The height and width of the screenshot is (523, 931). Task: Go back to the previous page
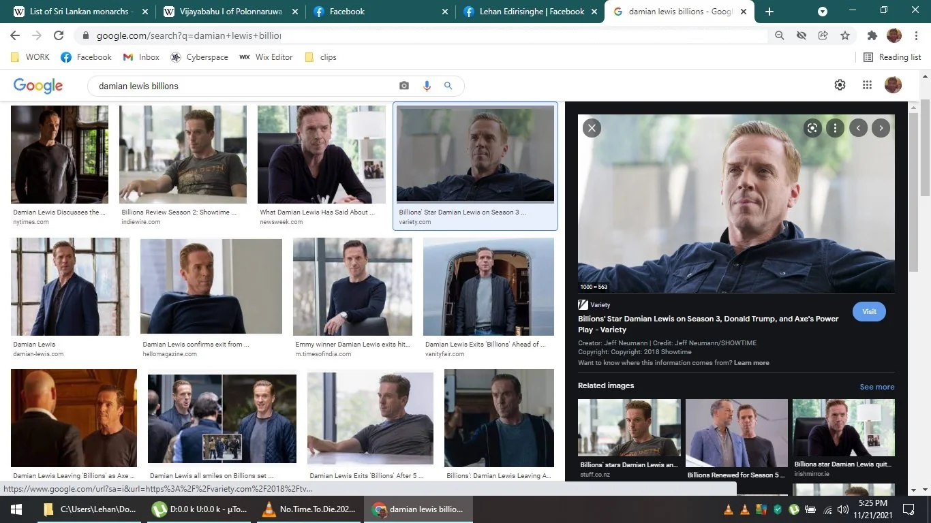(x=15, y=35)
